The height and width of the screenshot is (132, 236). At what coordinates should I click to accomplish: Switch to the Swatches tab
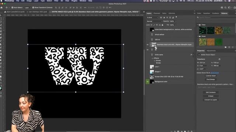pyautogui.click(x=206, y=13)
